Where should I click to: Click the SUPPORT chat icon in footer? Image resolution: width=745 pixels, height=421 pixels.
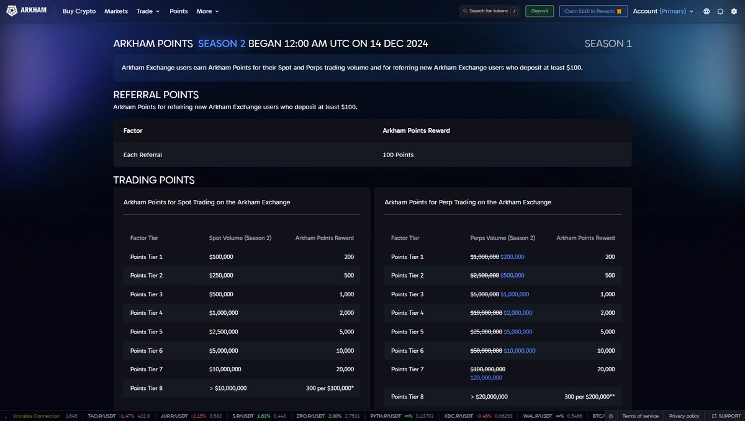coord(714,416)
